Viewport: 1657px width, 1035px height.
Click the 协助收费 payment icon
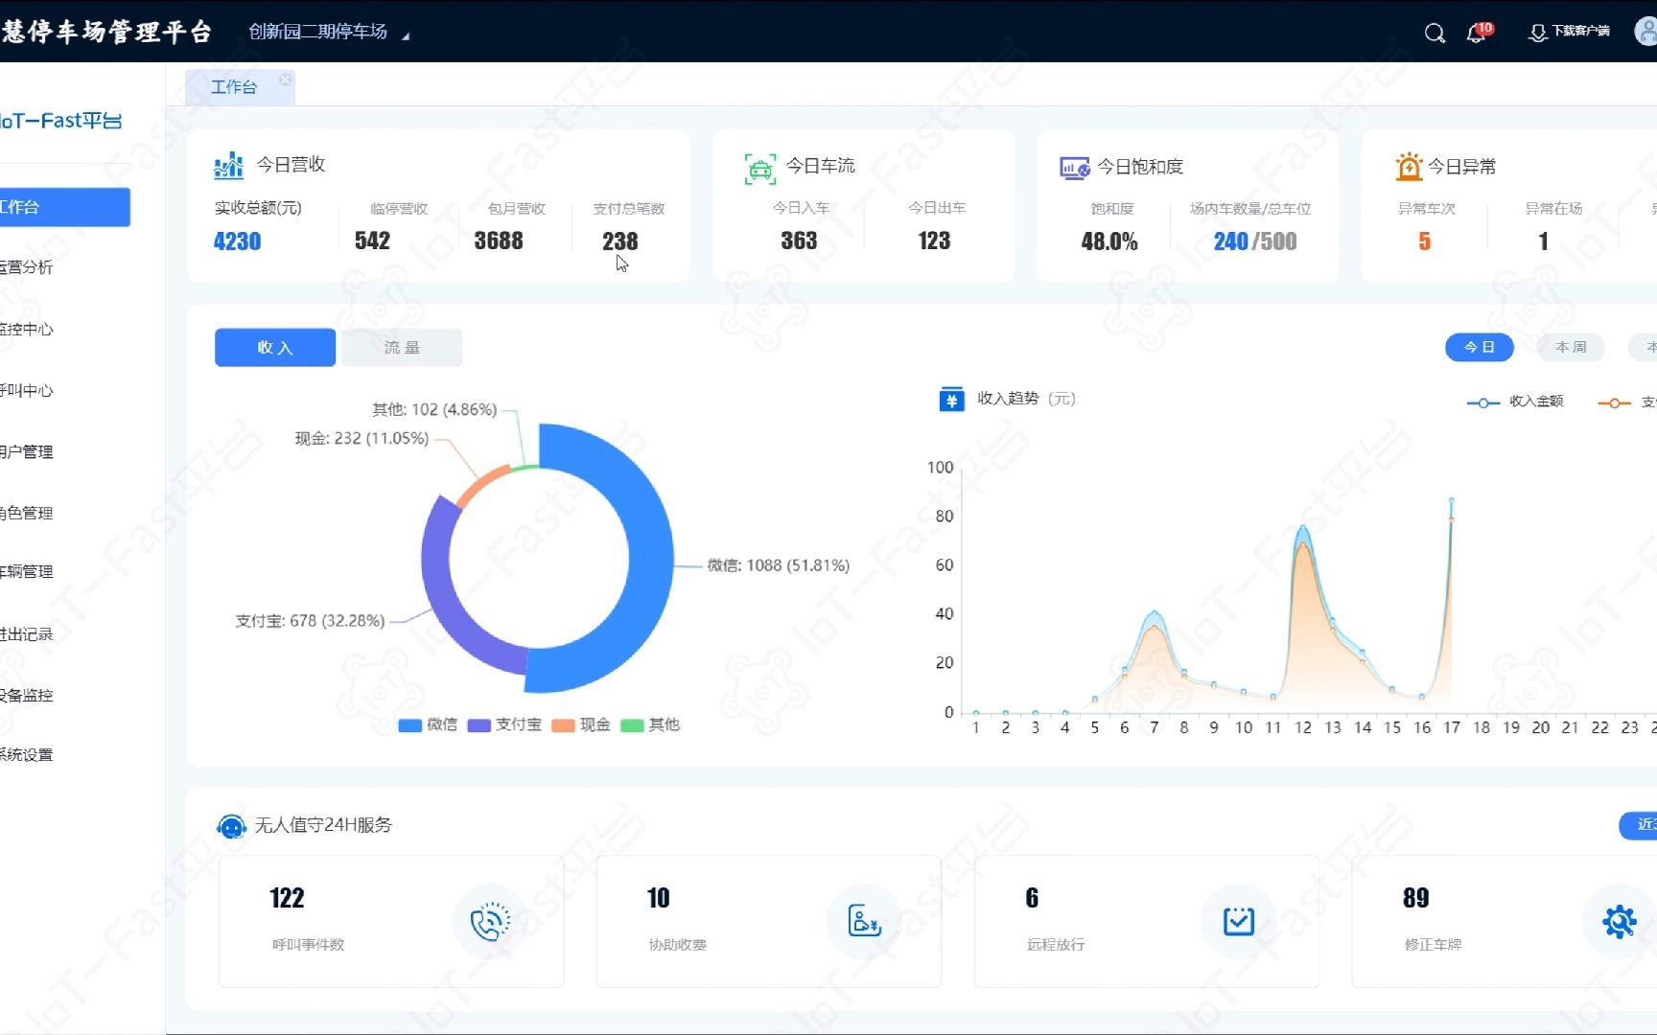coord(864,922)
